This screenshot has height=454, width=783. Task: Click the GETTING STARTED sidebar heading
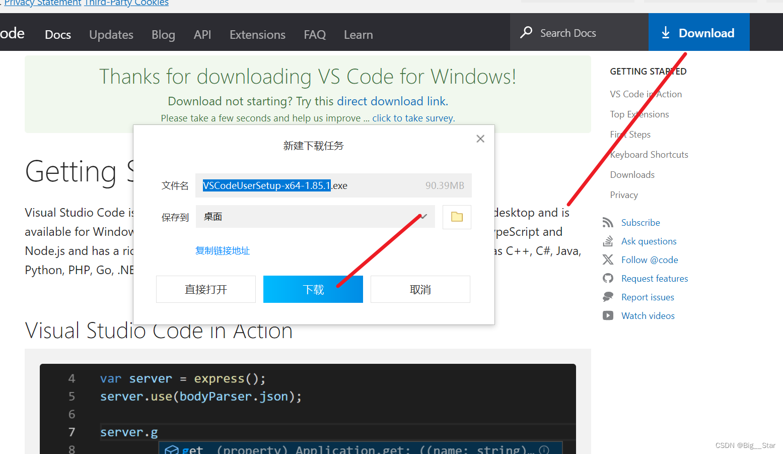pos(648,72)
